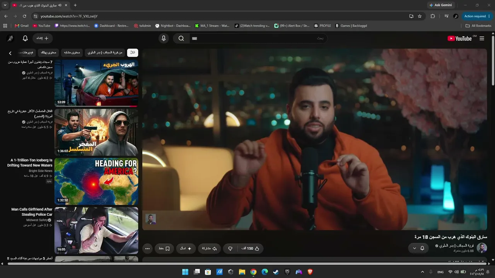The height and width of the screenshot is (278, 495).
Task: Open subscription notification bell dropdown
Action: [x=418, y=248]
